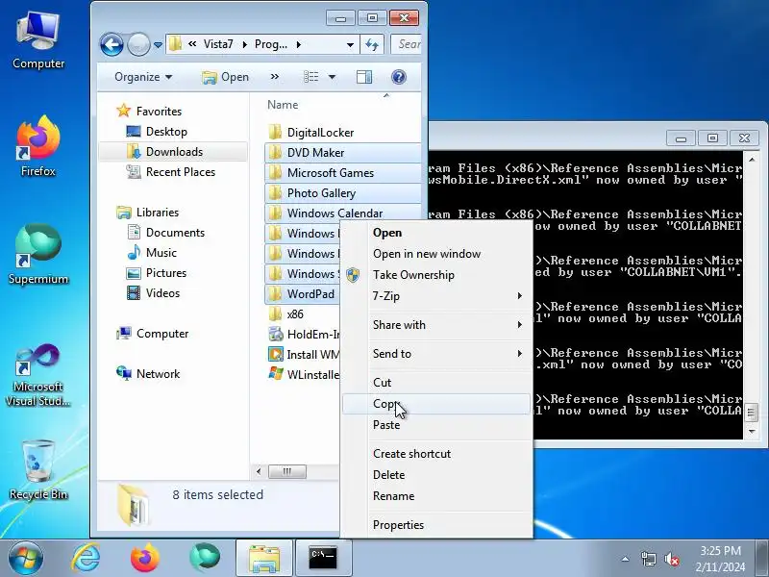The image size is (769, 577).
Task: Open the view options dropdown arrow
Action: point(332,77)
